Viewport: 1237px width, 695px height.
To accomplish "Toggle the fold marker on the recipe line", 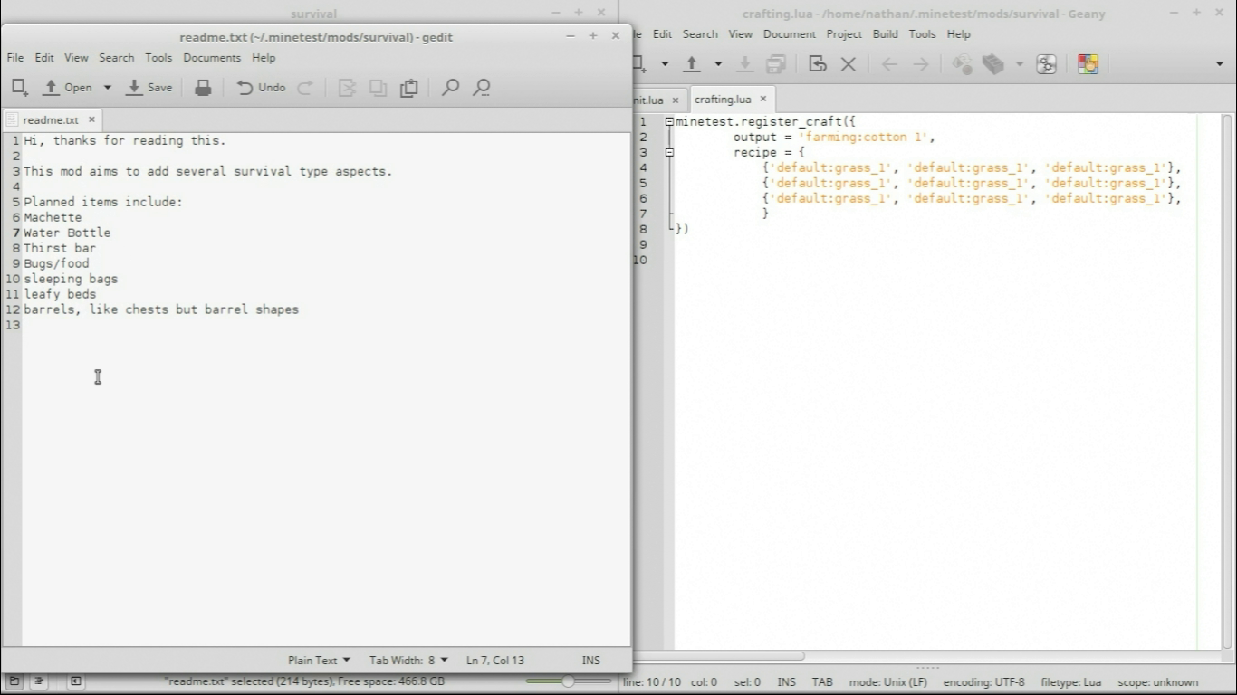I will point(669,152).
